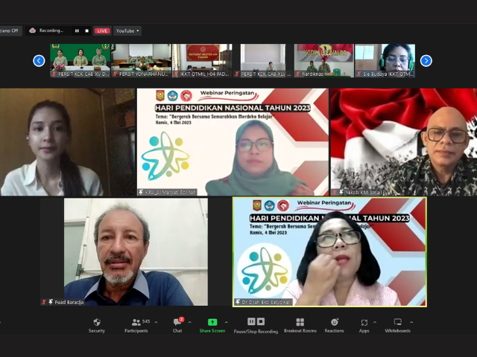Screen dimensions: 477x357
Task: Toggle Pause/Stop Recording in the bottom toolbar
Action: point(256,325)
